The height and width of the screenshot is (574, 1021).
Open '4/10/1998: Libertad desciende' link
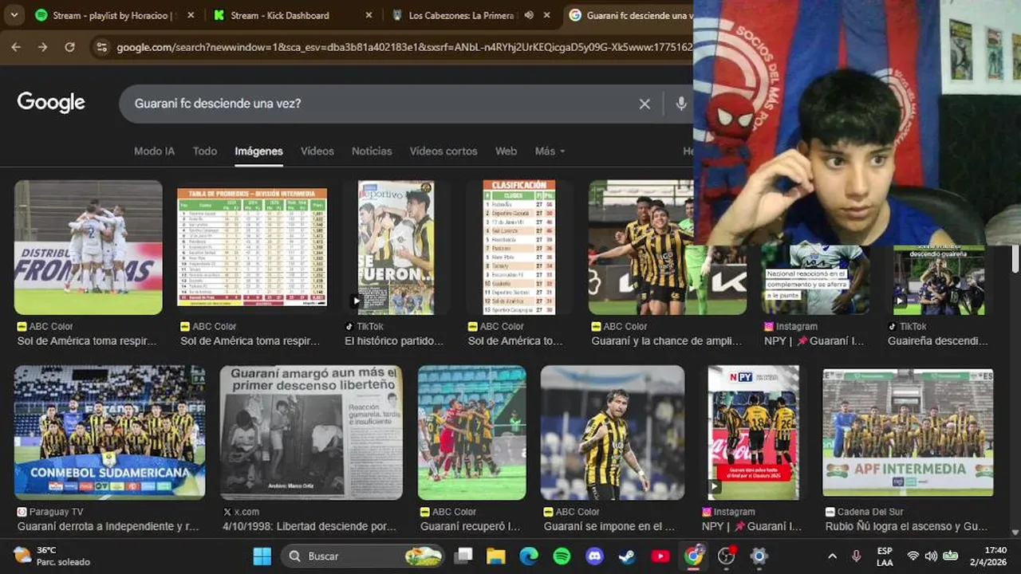point(309,527)
